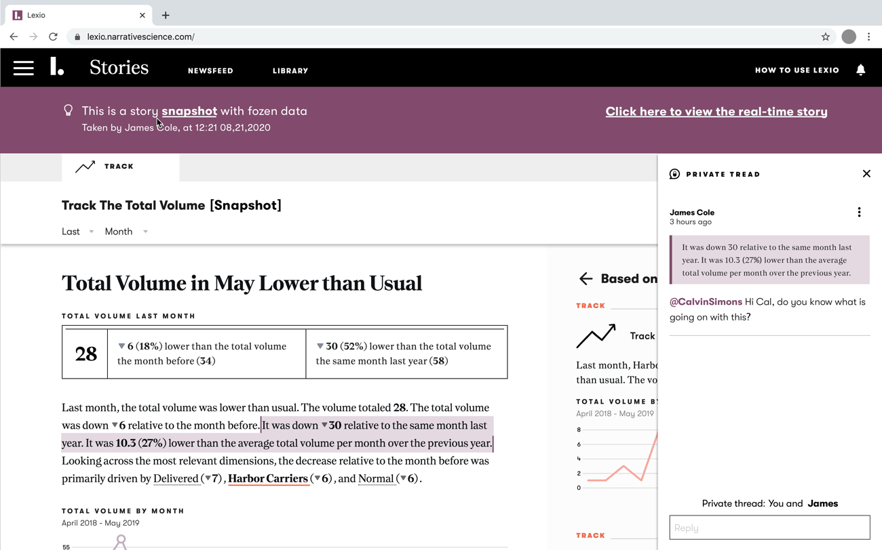Click the headline Total Volume in May
The width and height of the screenshot is (882, 550).
(x=242, y=283)
